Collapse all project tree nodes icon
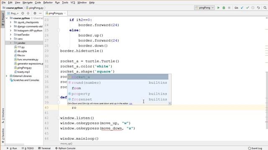Screen dimensions: 268x150 [28, 13]
